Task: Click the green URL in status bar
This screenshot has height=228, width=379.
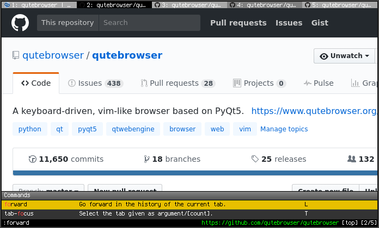Action: pyautogui.click(x=270, y=223)
